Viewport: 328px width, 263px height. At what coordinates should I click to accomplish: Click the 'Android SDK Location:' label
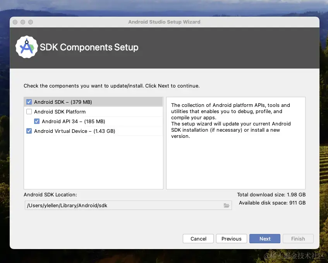click(x=50, y=194)
